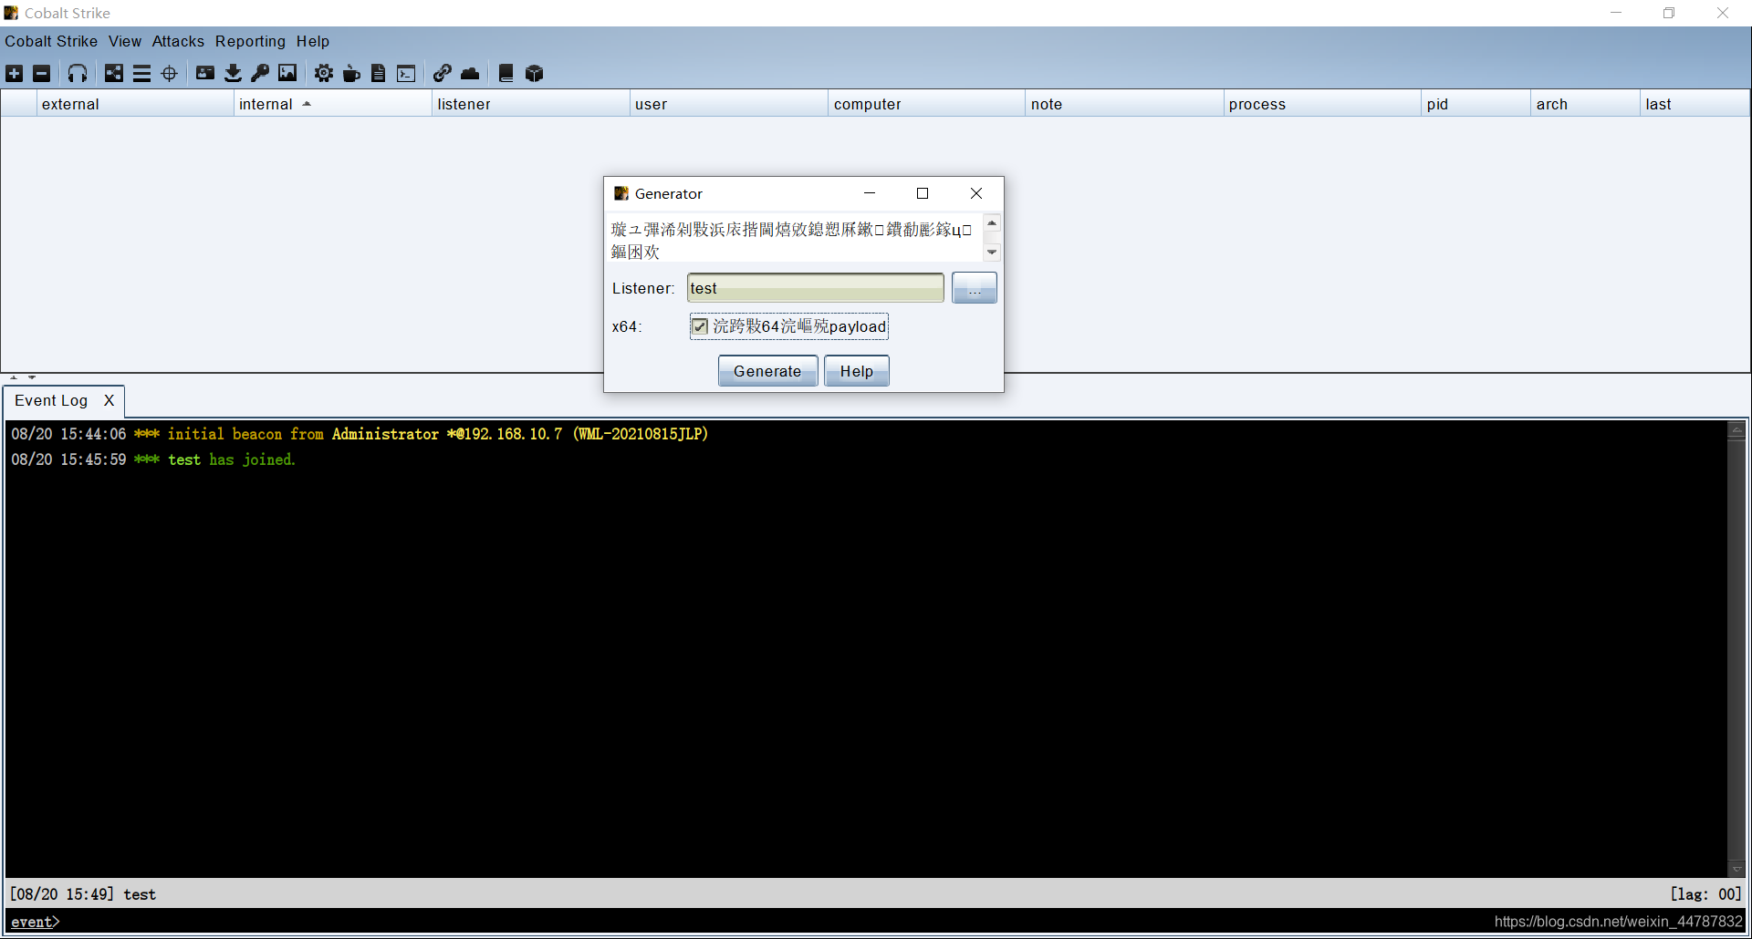Open the View menu
1752x939 pixels.
pos(125,41)
